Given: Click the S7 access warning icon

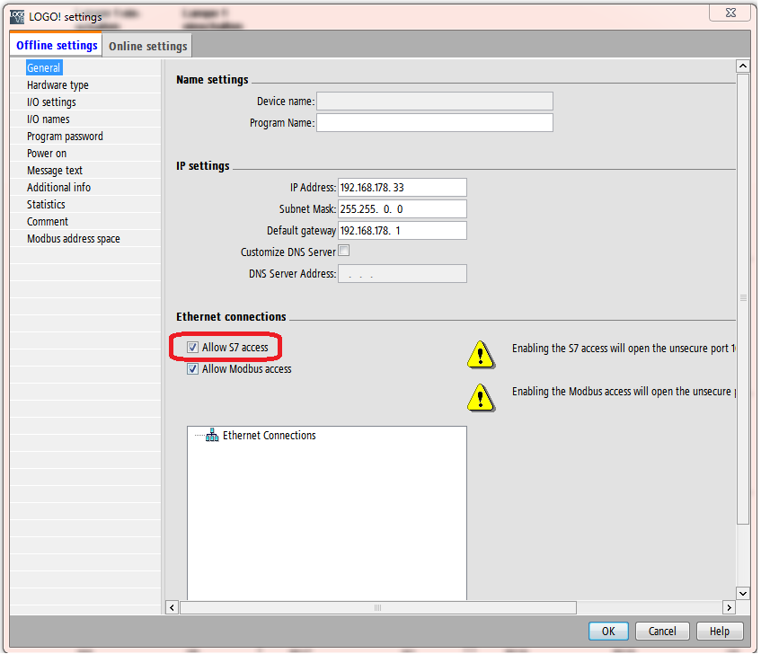Looking at the screenshot, I should tap(481, 354).
